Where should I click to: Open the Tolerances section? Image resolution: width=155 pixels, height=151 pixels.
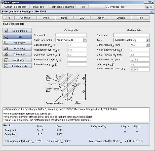click(17, 54)
